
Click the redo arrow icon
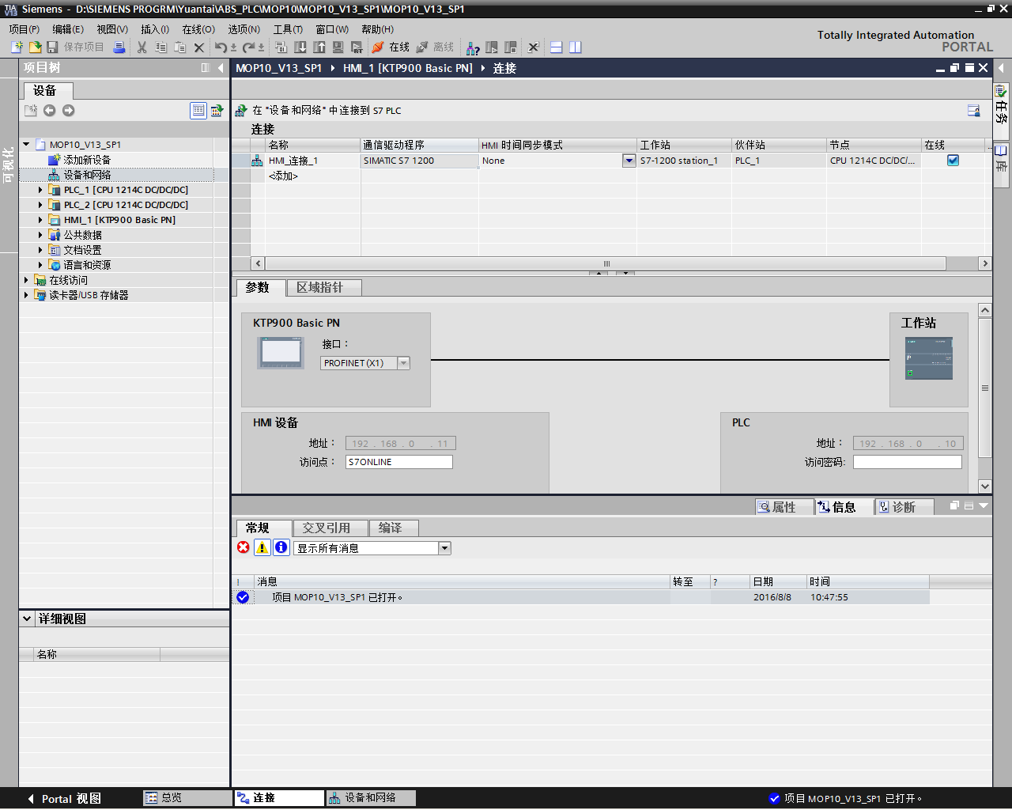[x=249, y=47]
